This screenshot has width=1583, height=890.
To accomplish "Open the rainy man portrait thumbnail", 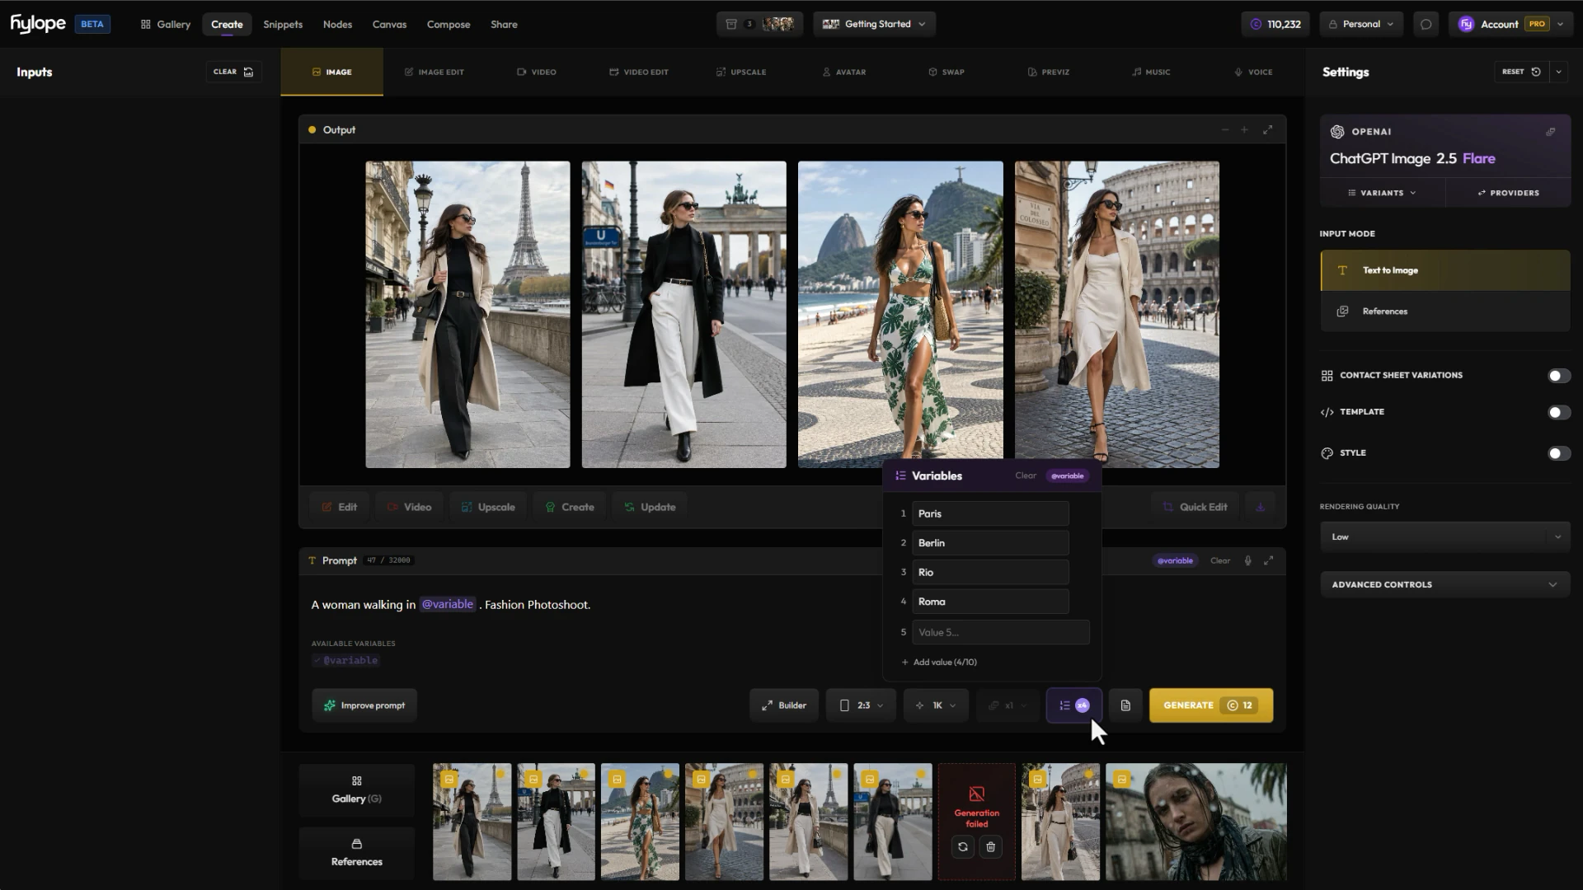I will click(1195, 822).
